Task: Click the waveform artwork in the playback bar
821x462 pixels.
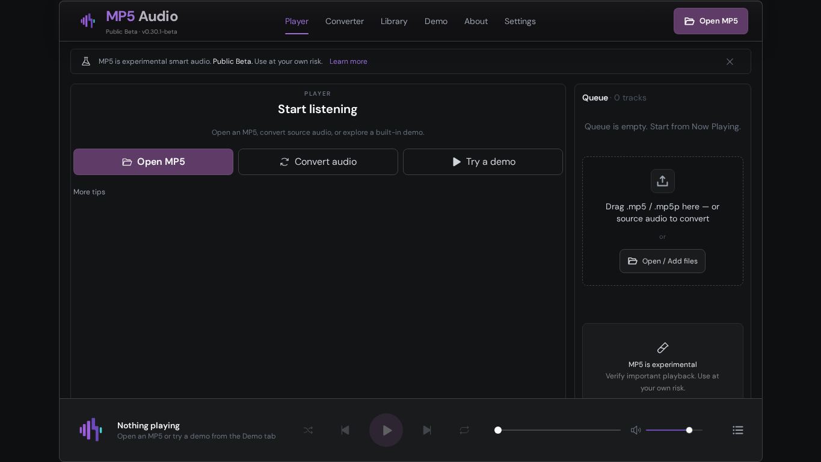Action: 91,430
